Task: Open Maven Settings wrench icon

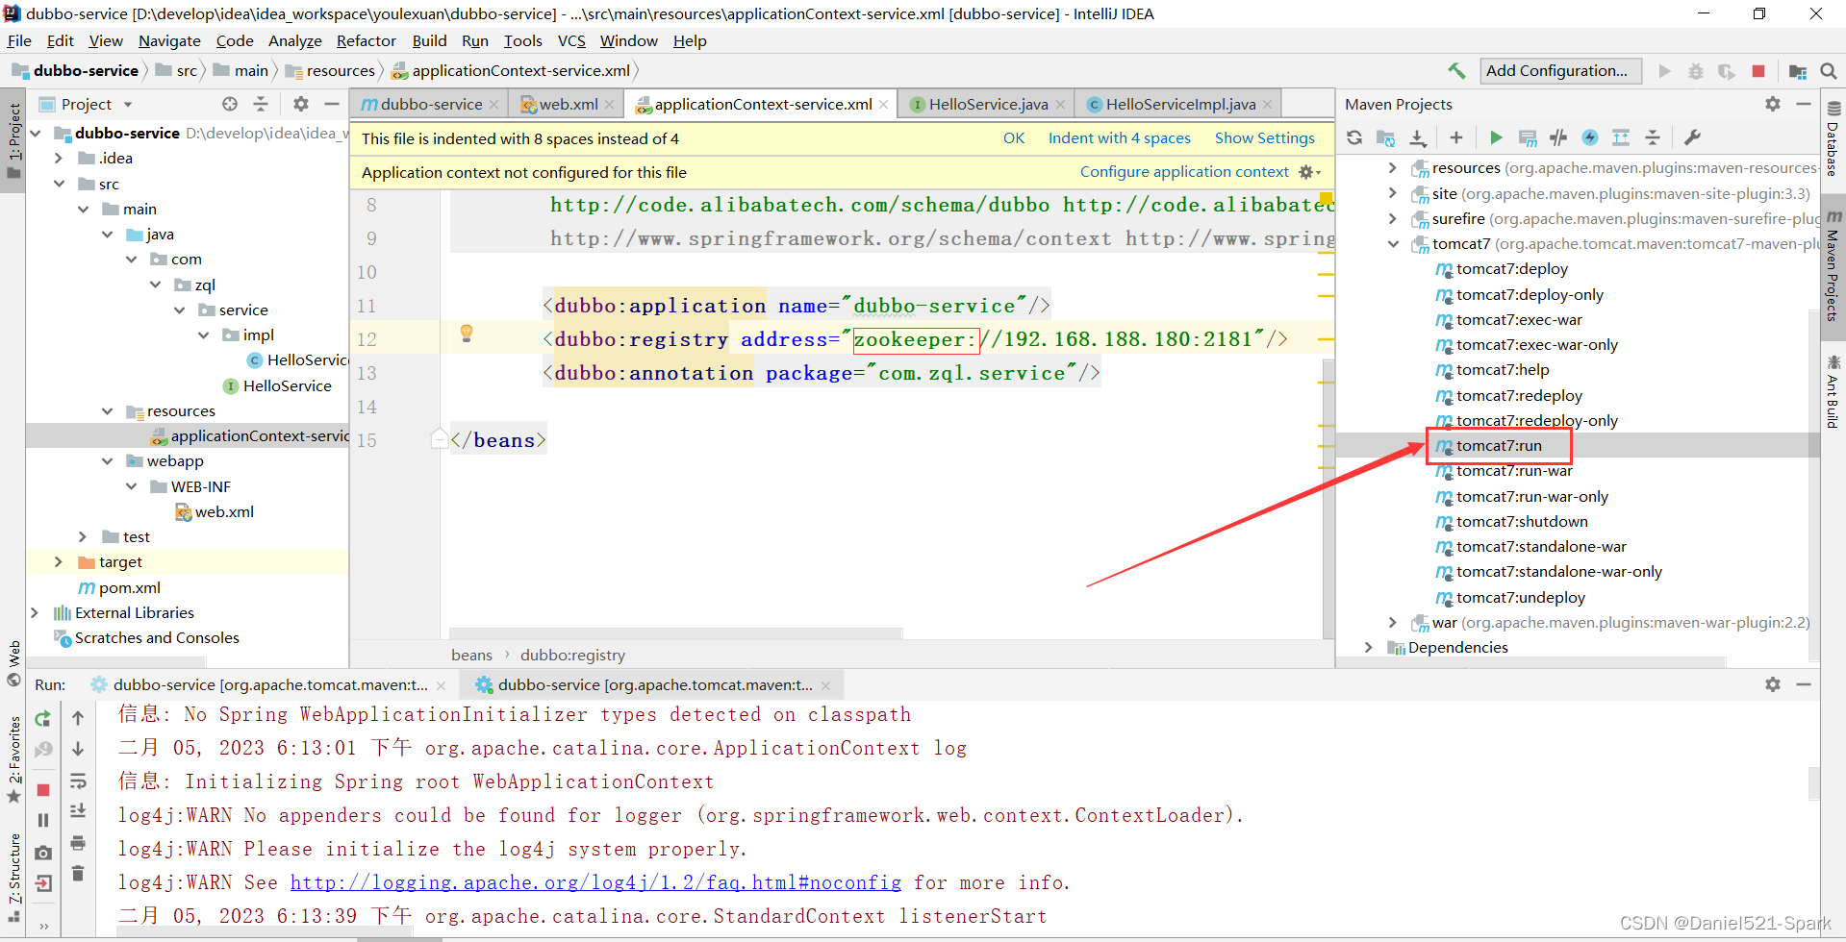Action: point(1692,137)
